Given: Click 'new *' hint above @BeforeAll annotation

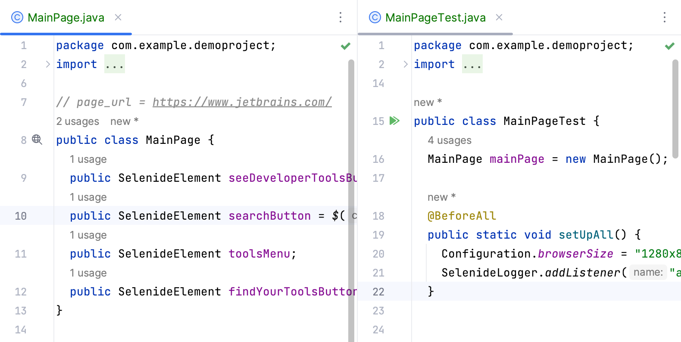Looking at the screenshot, I should click(441, 197).
